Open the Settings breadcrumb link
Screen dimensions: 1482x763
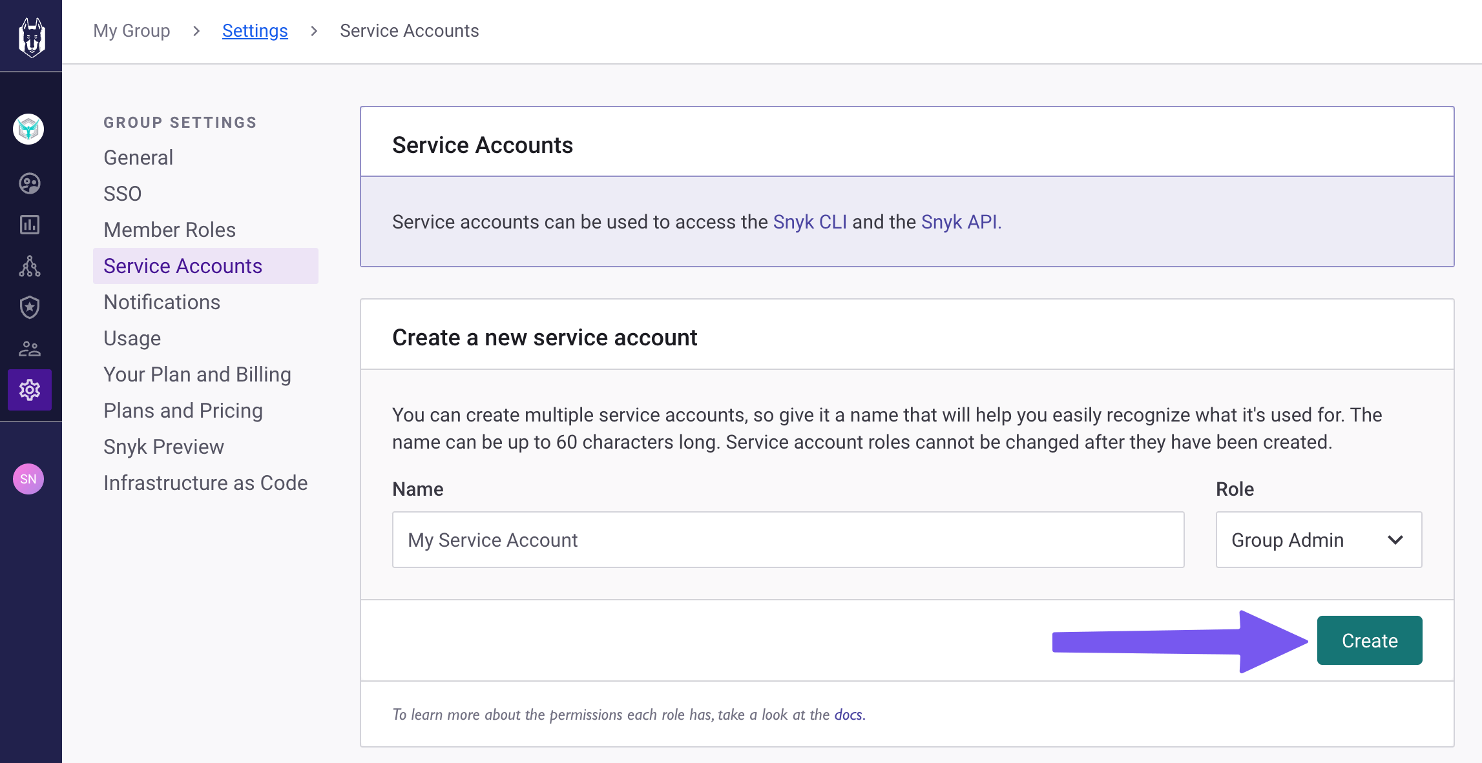point(255,30)
